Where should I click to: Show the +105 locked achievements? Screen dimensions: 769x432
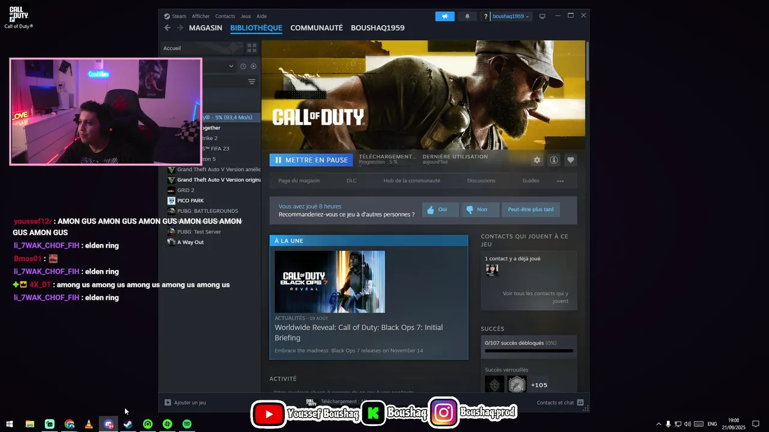(x=539, y=385)
